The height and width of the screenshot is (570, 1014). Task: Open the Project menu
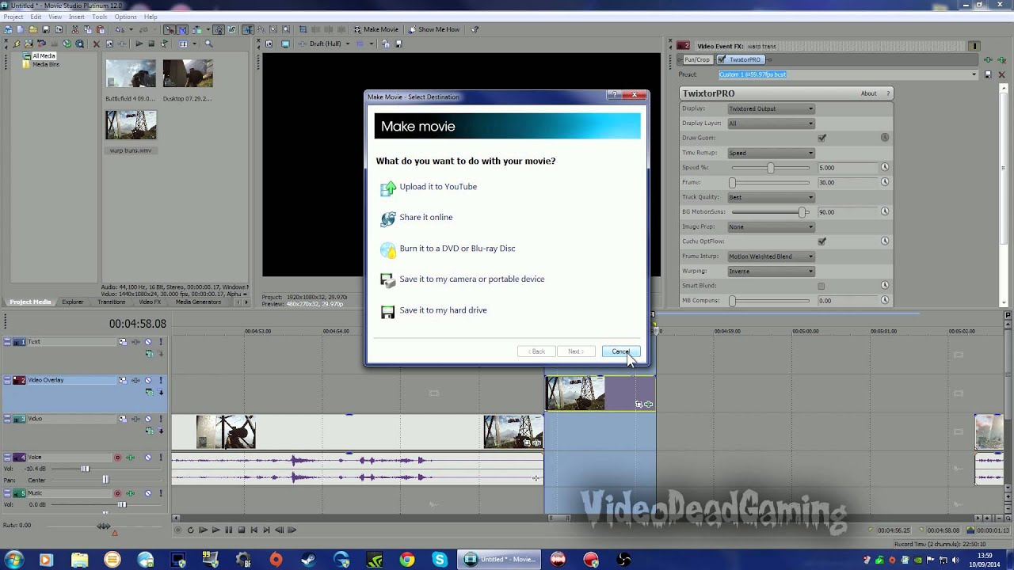tap(13, 17)
